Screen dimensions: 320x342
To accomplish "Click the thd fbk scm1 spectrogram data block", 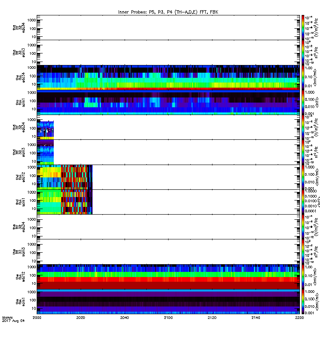I will coord(65,202).
